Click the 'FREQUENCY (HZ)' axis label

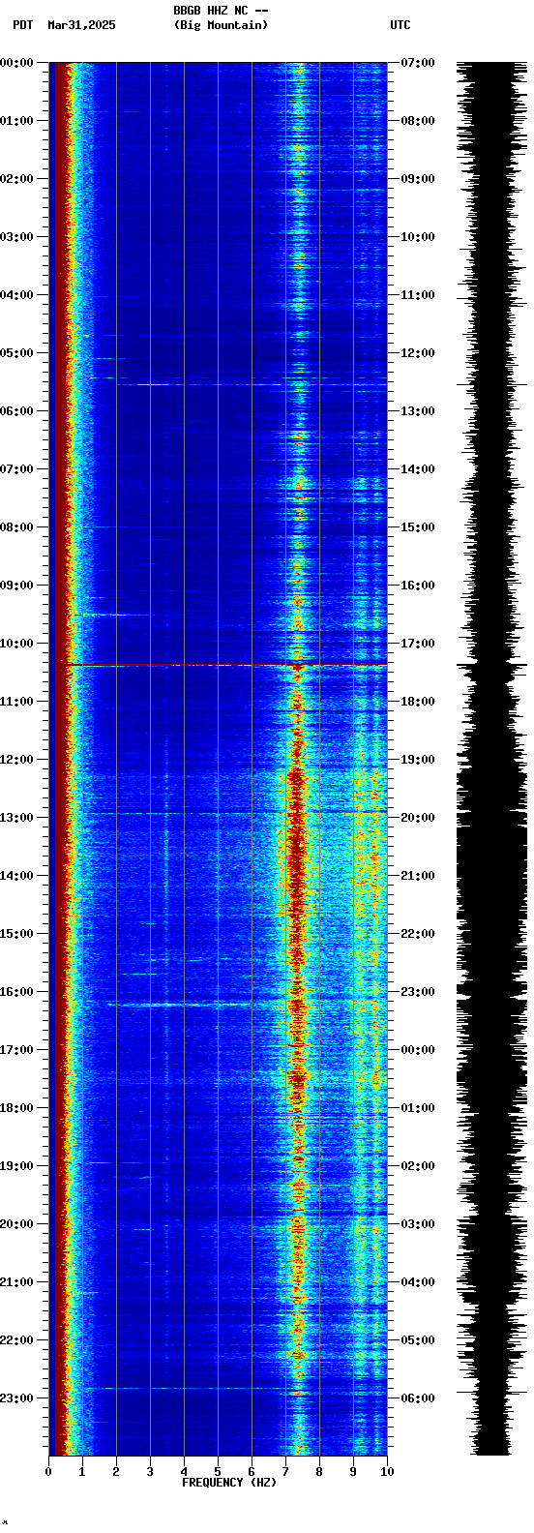click(229, 1483)
